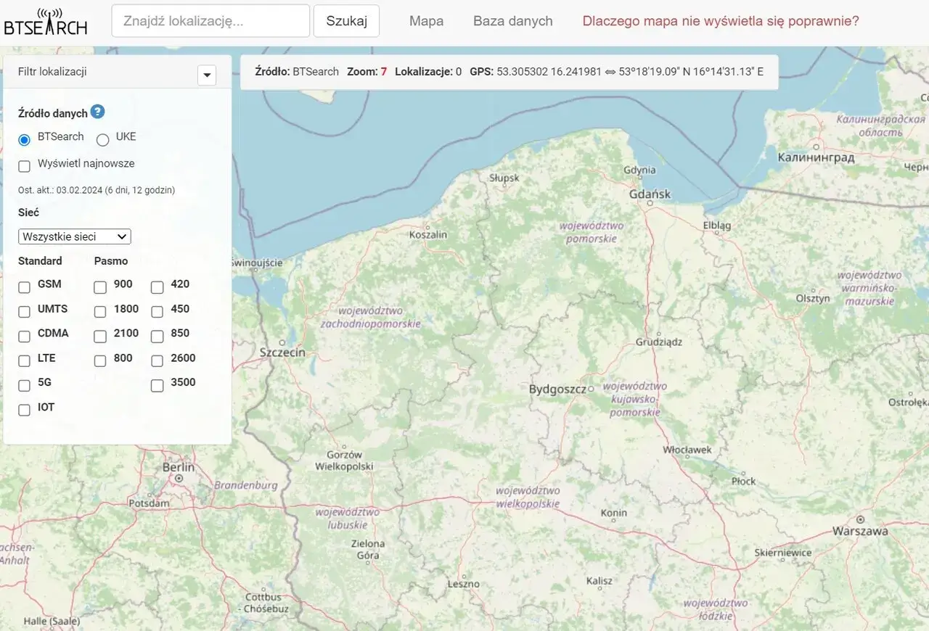Click the BTSearch logo

pos(46,21)
